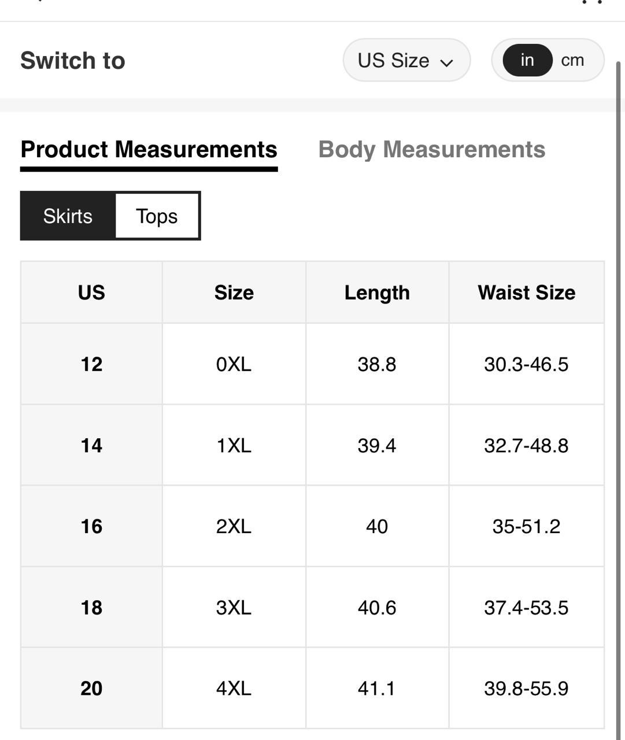Click the length value 41.1
Screen dimensions: 625x740
click(377, 689)
